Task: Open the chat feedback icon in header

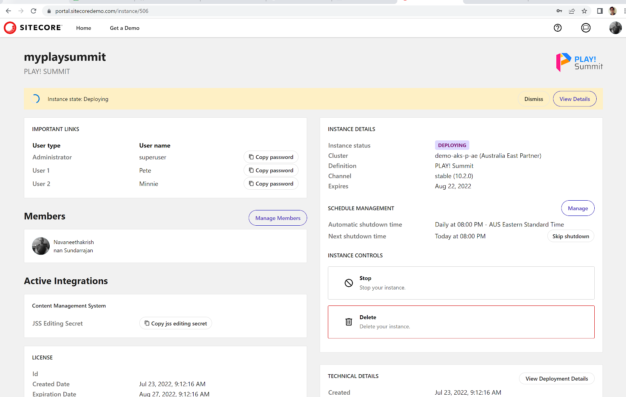Action: click(x=586, y=28)
